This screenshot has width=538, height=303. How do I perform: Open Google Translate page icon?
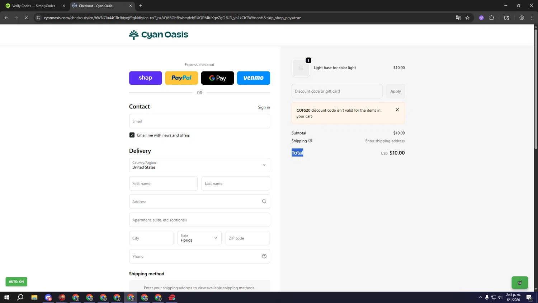(x=458, y=18)
